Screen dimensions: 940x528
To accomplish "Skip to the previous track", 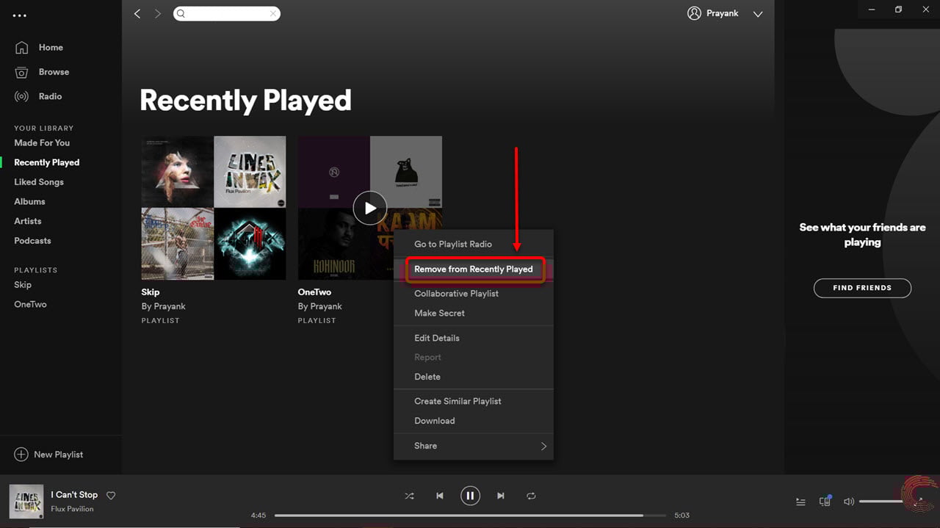I will pyautogui.click(x=439, y=496).
